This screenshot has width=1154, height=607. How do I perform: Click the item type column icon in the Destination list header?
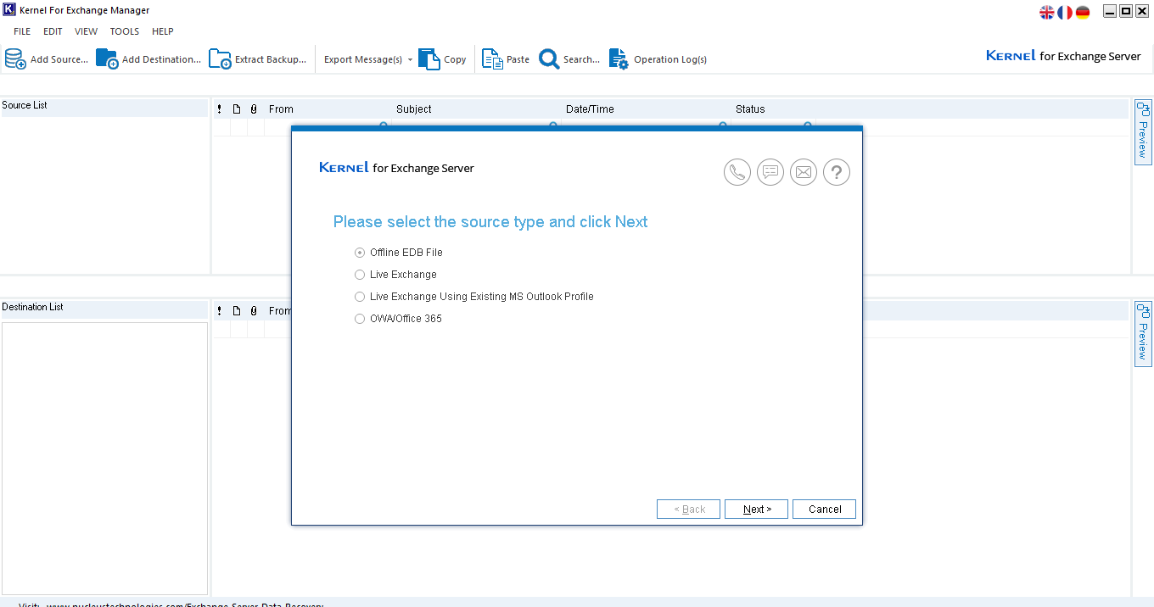[237, 311]
